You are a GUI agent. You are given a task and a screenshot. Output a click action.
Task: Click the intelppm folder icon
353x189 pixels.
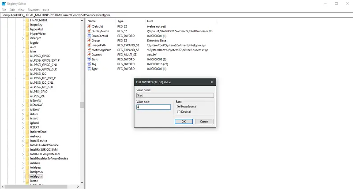coord(26,176)
